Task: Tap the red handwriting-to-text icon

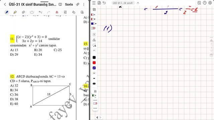Action: click(x=57, y=12)
